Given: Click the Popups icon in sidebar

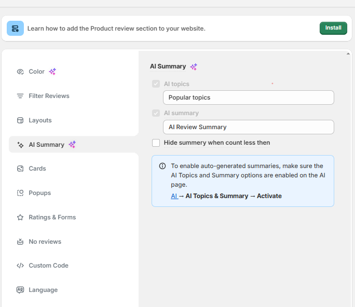Looking at the screenshot, I should 20,193.
